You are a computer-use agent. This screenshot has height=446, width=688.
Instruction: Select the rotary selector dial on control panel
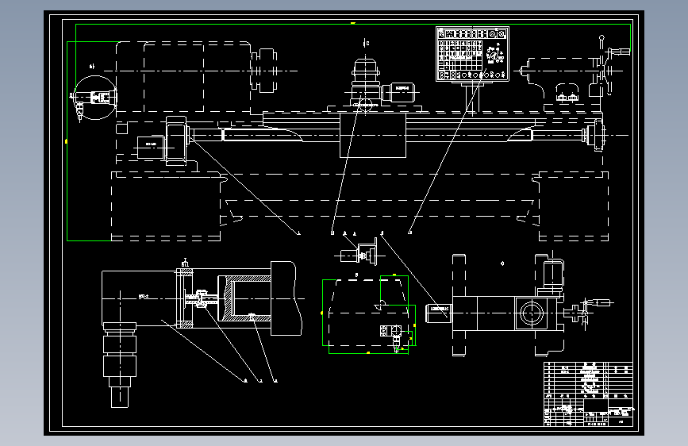click(x=494, y=56)
